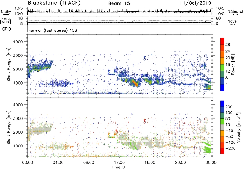Viewport: 244px width, 169px height.
Task: Click the red velocity spot near 3000 km
Action: point(145,120)
